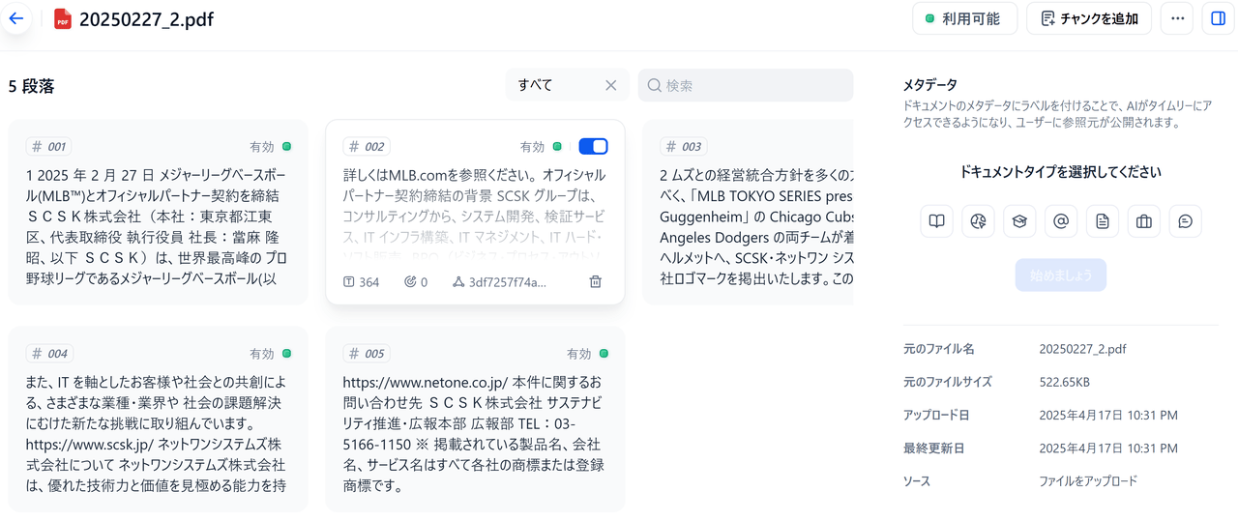Screen dimensions: 1238x521
Task: Open chunk card #003
Action: coord(748,213)
